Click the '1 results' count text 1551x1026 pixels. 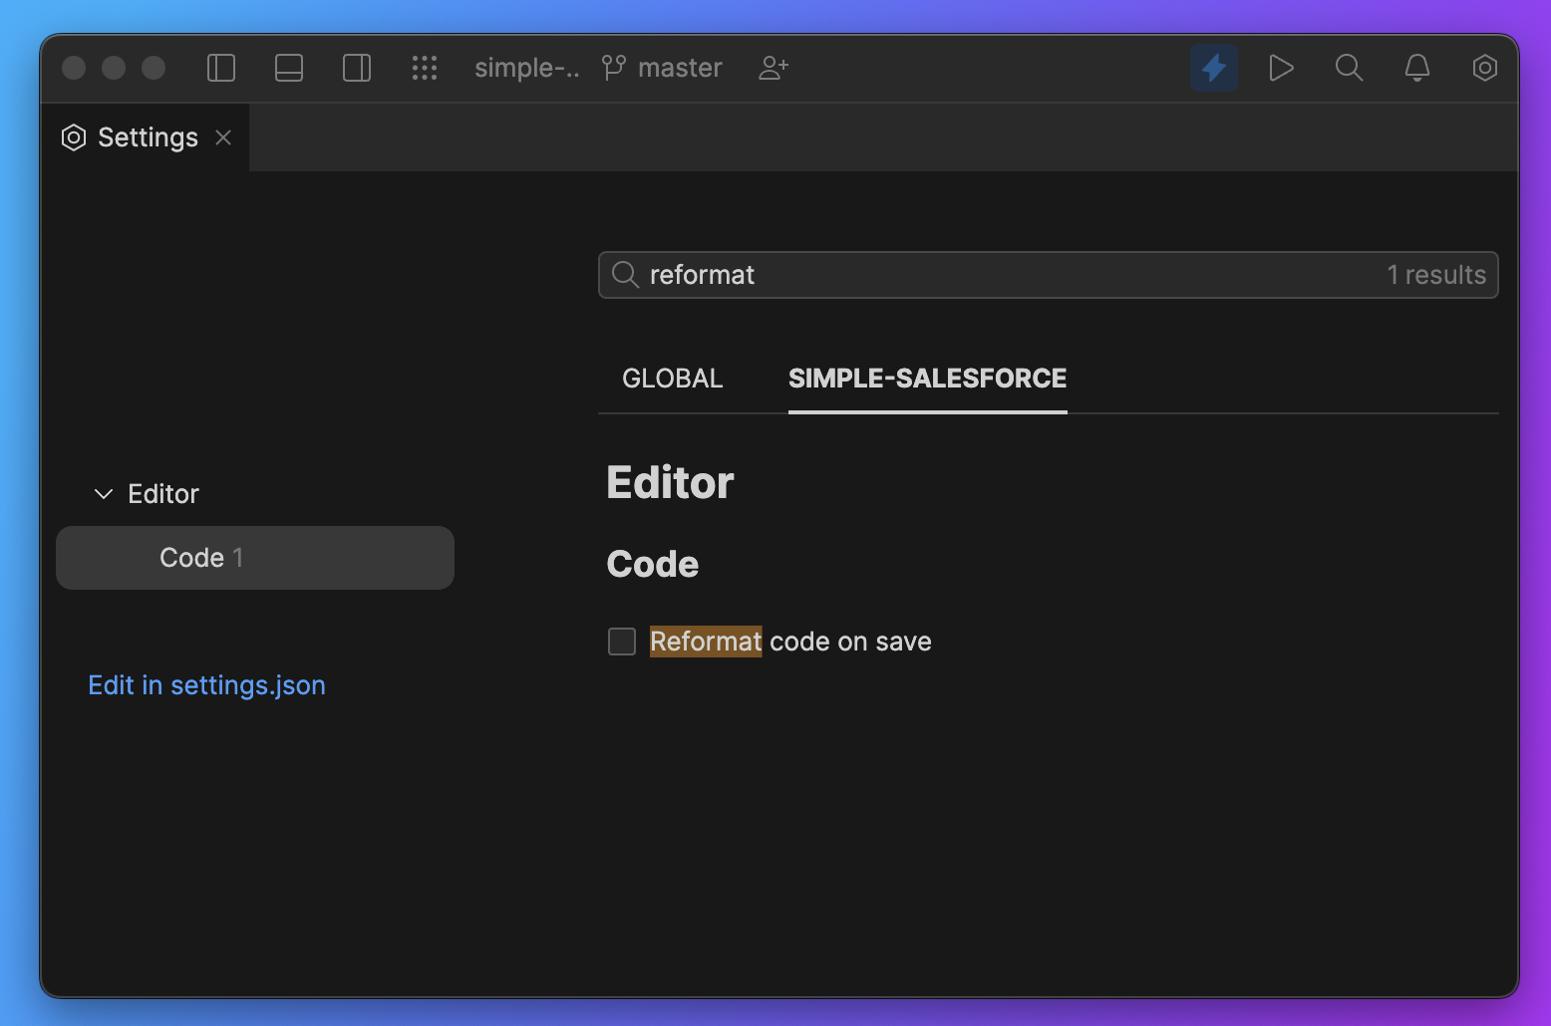1436,275
